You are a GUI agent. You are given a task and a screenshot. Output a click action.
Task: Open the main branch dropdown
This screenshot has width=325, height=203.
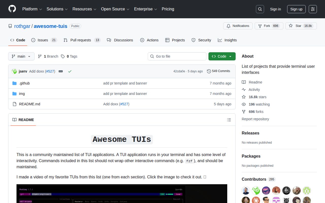(x=21, y=56)
